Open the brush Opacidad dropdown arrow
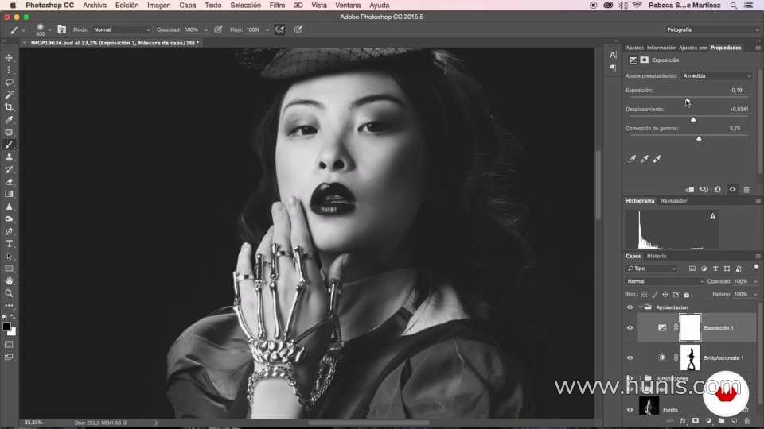 [x=205, y=29]
